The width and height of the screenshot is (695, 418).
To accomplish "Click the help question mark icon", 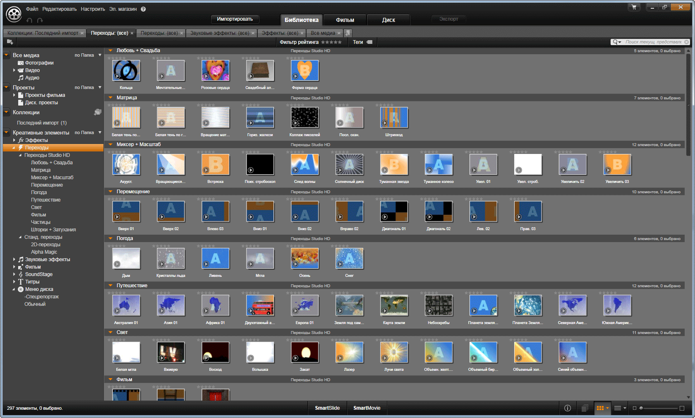I will (143, 9).
